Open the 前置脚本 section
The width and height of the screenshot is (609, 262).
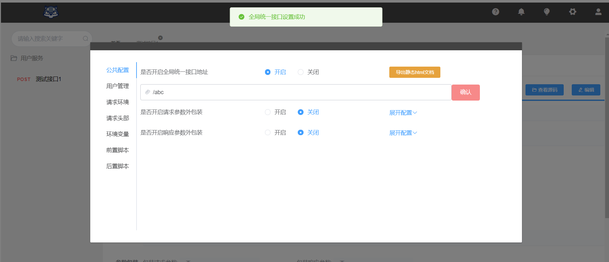pos(118,150)
